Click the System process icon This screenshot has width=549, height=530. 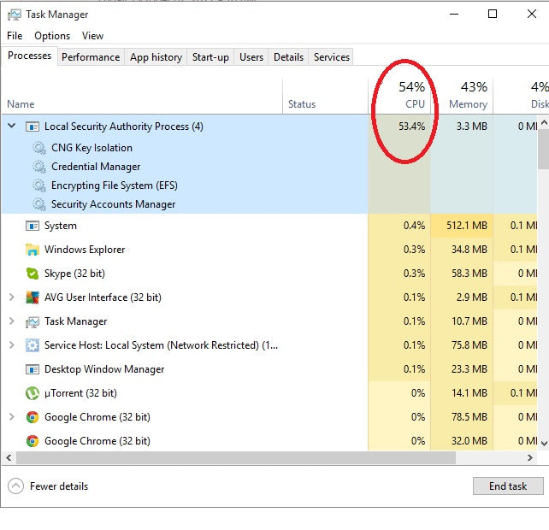(x=32, y=226)
